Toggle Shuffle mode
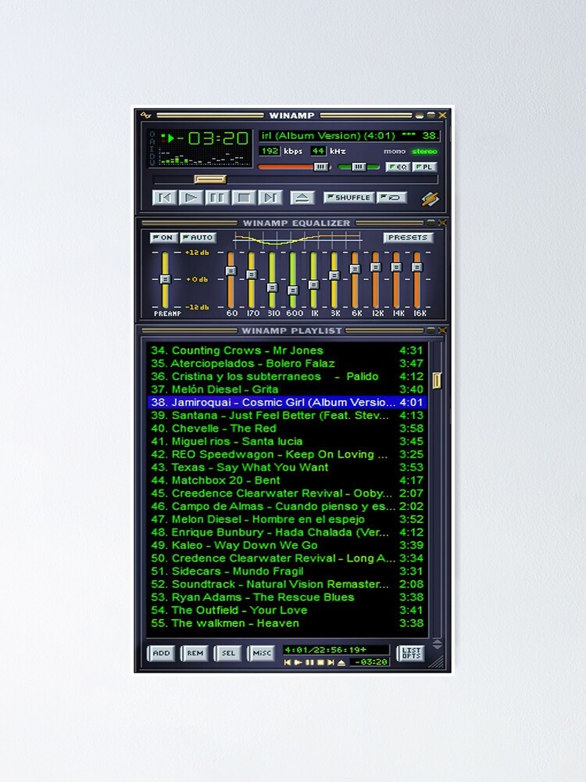 [x=349, y=198]
